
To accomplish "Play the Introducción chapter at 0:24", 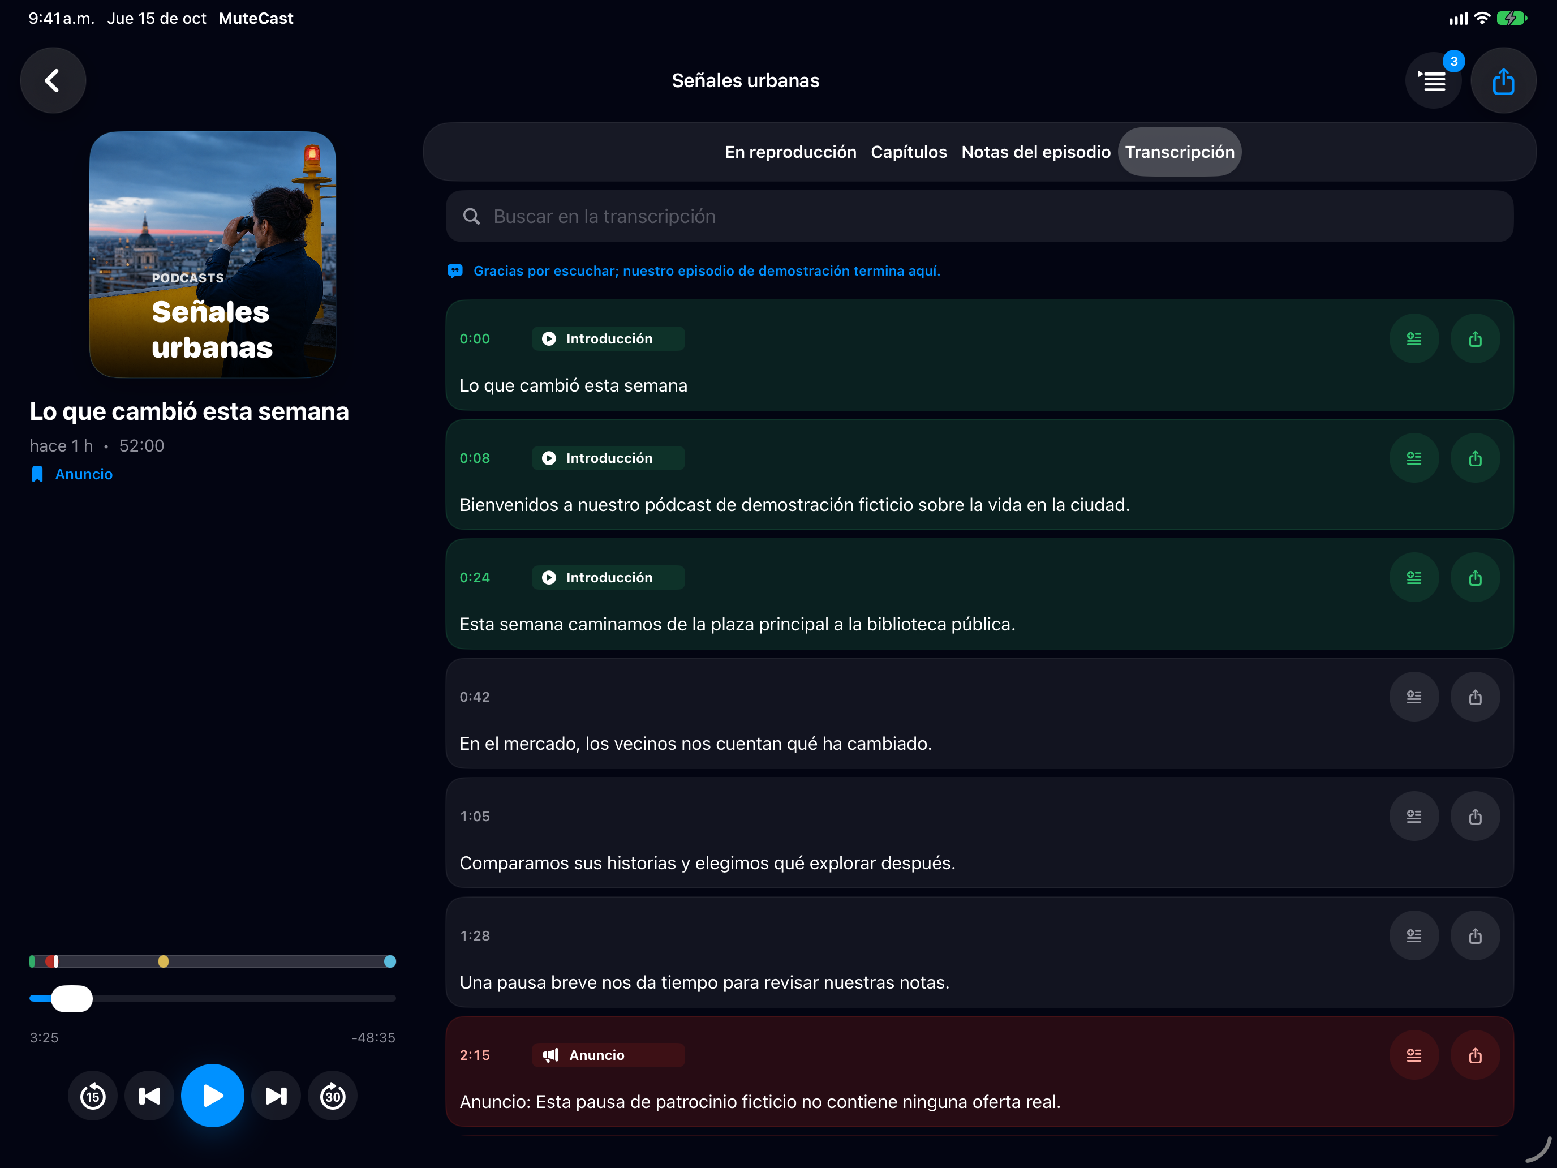I will tap(608, 577).
